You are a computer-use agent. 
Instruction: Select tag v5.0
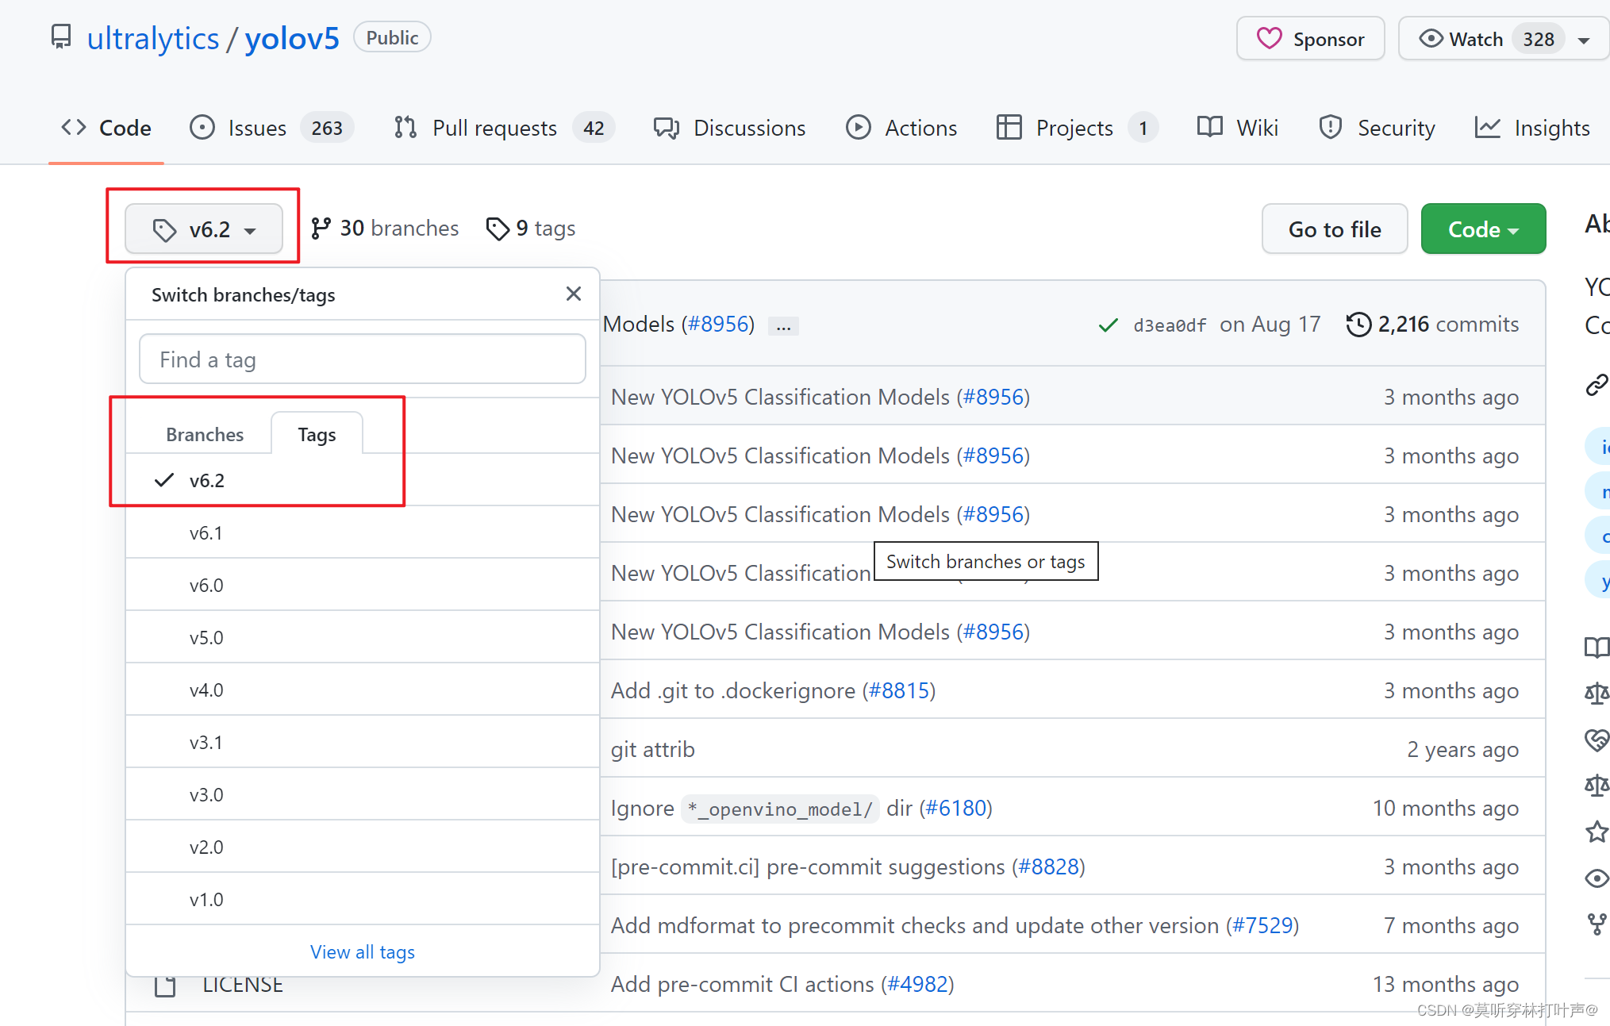(363, 637)
